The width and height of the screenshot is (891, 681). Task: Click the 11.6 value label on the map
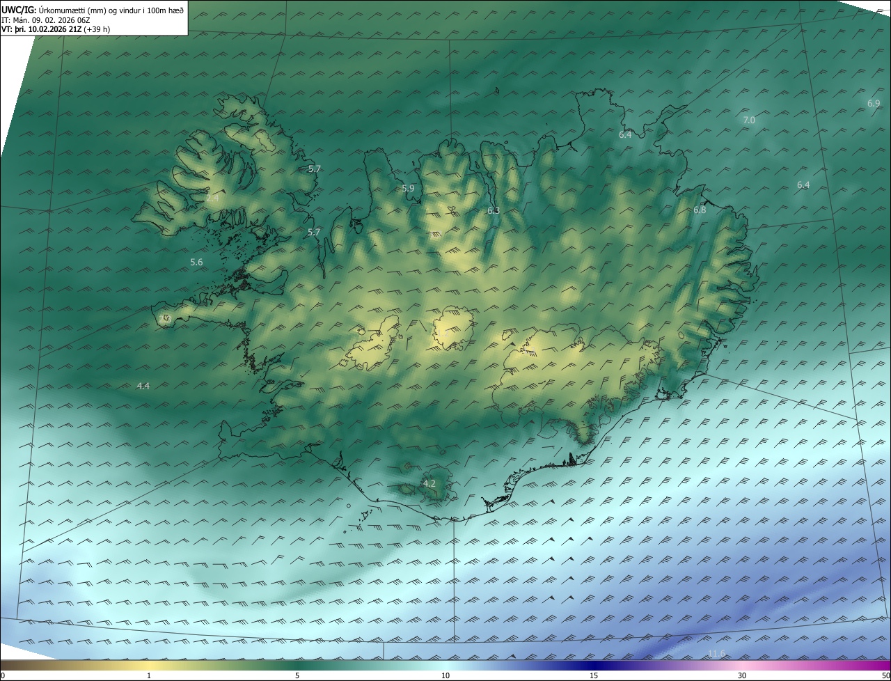[716, 653]
